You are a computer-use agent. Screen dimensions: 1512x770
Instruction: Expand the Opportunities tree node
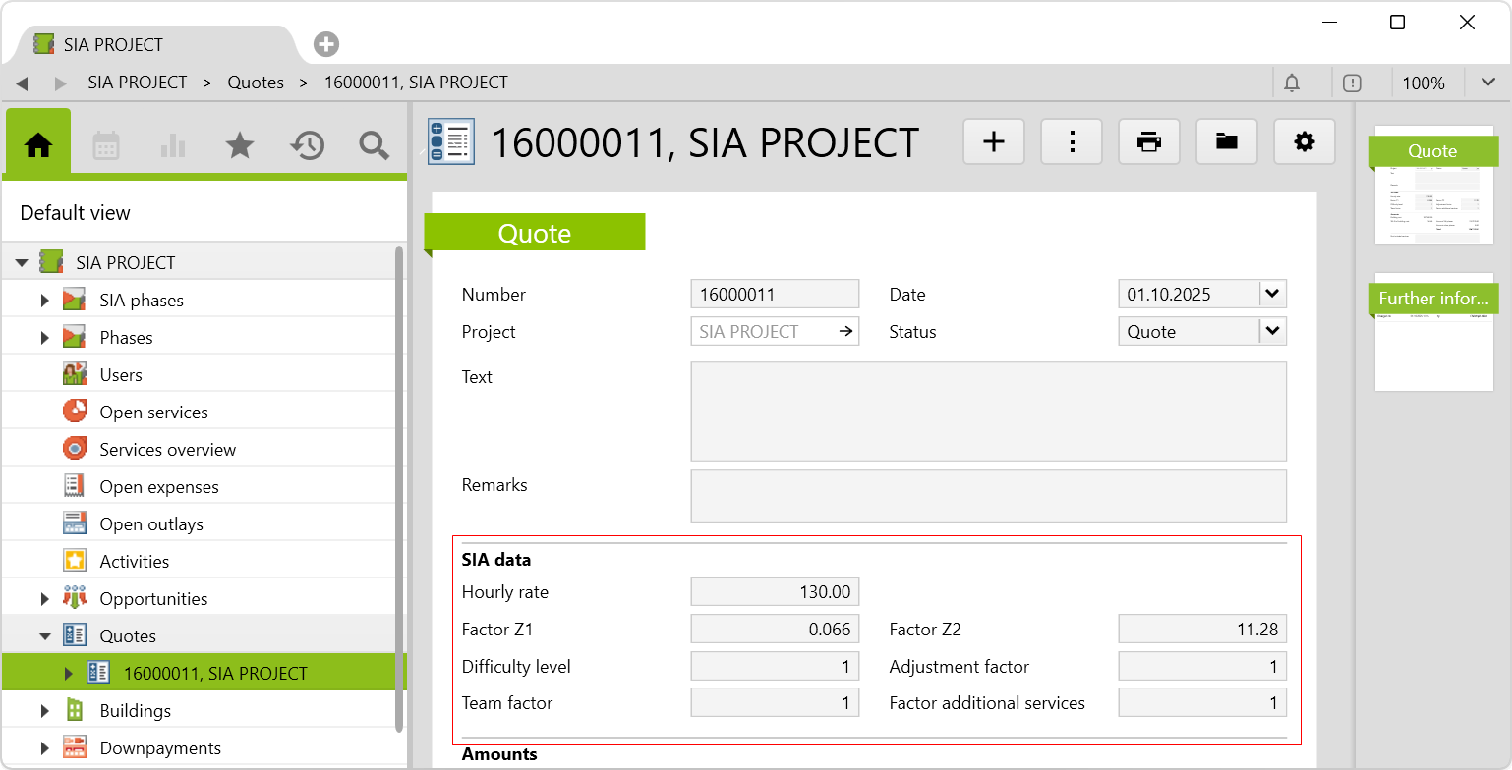44,599
